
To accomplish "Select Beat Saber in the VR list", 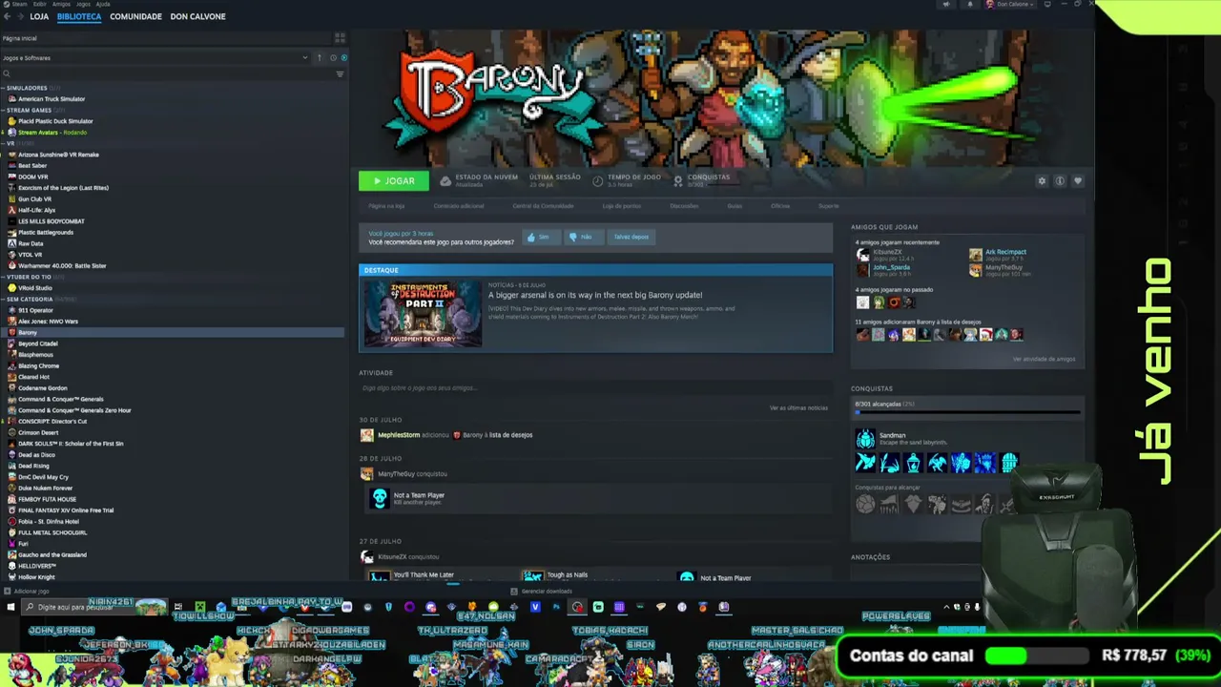I will 32,166.
